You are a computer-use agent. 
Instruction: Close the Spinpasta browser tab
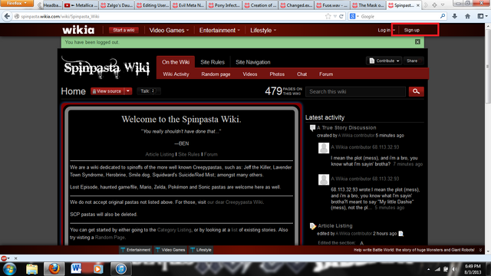click(417, 5)
